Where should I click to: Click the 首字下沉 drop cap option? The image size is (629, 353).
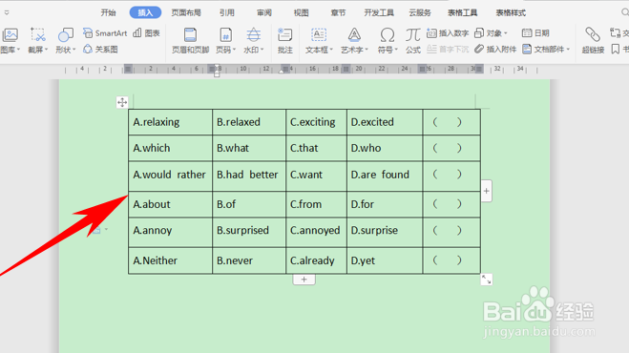[x=448, y=50]
